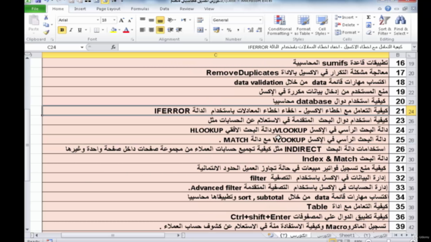This screenshot has width=431, height=242.
Task: Apply the yellow Fill Color bucket
Action: pos(113,30)
